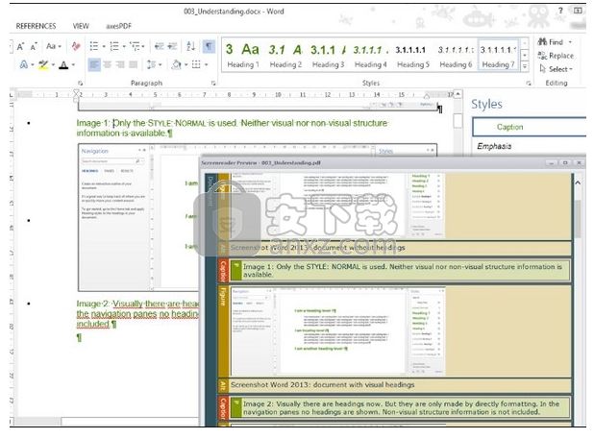
Task: Apply borders icon
Action: click(x=196, y=64)
